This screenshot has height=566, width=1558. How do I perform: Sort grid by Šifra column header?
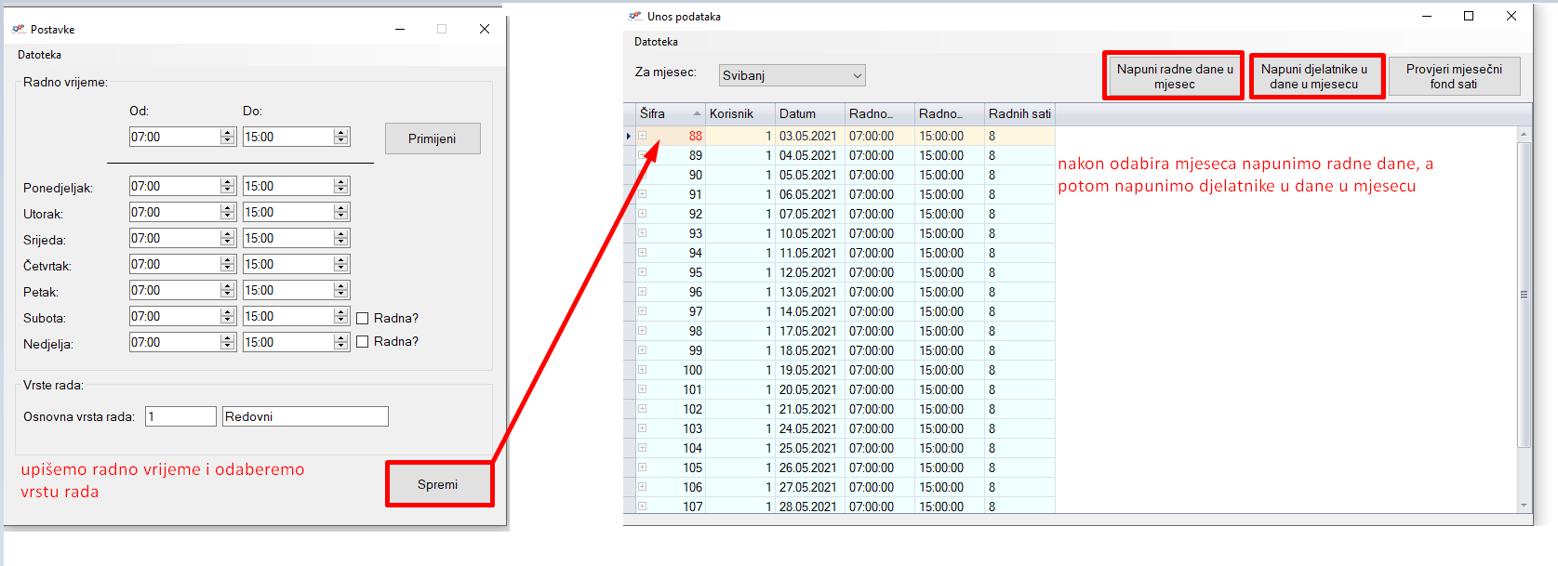(665, 113)
